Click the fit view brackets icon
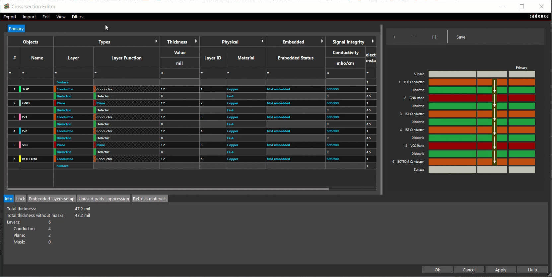552x277 pixels. [434, 37]
